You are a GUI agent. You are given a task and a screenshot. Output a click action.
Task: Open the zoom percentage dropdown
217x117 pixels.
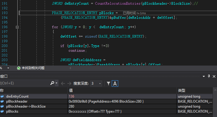8,68
